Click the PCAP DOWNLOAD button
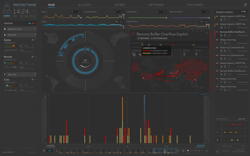This screenshot has height=156, width=250. coord(159,38)
